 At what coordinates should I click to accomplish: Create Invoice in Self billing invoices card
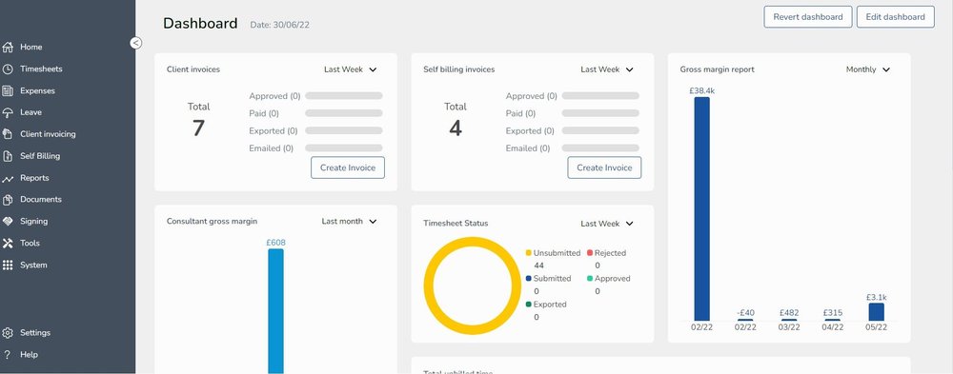(604, 167)
